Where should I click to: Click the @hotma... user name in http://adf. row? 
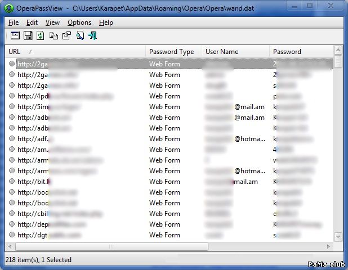[249, 139]
